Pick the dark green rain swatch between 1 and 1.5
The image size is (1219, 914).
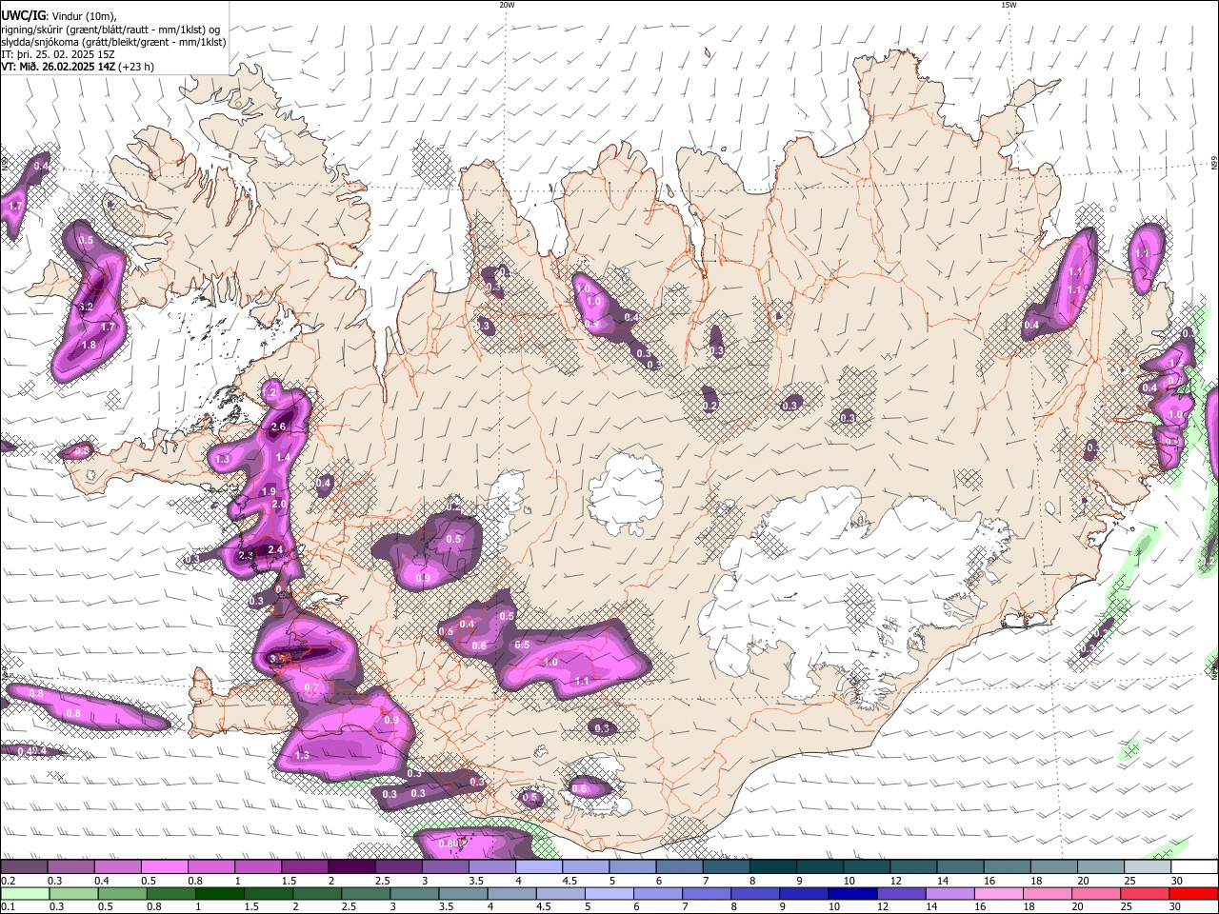[218, 893]
